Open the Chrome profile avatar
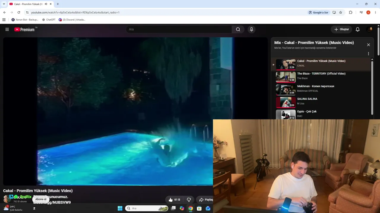This screenshot has height=213, width=380. [x=368, y=12]
